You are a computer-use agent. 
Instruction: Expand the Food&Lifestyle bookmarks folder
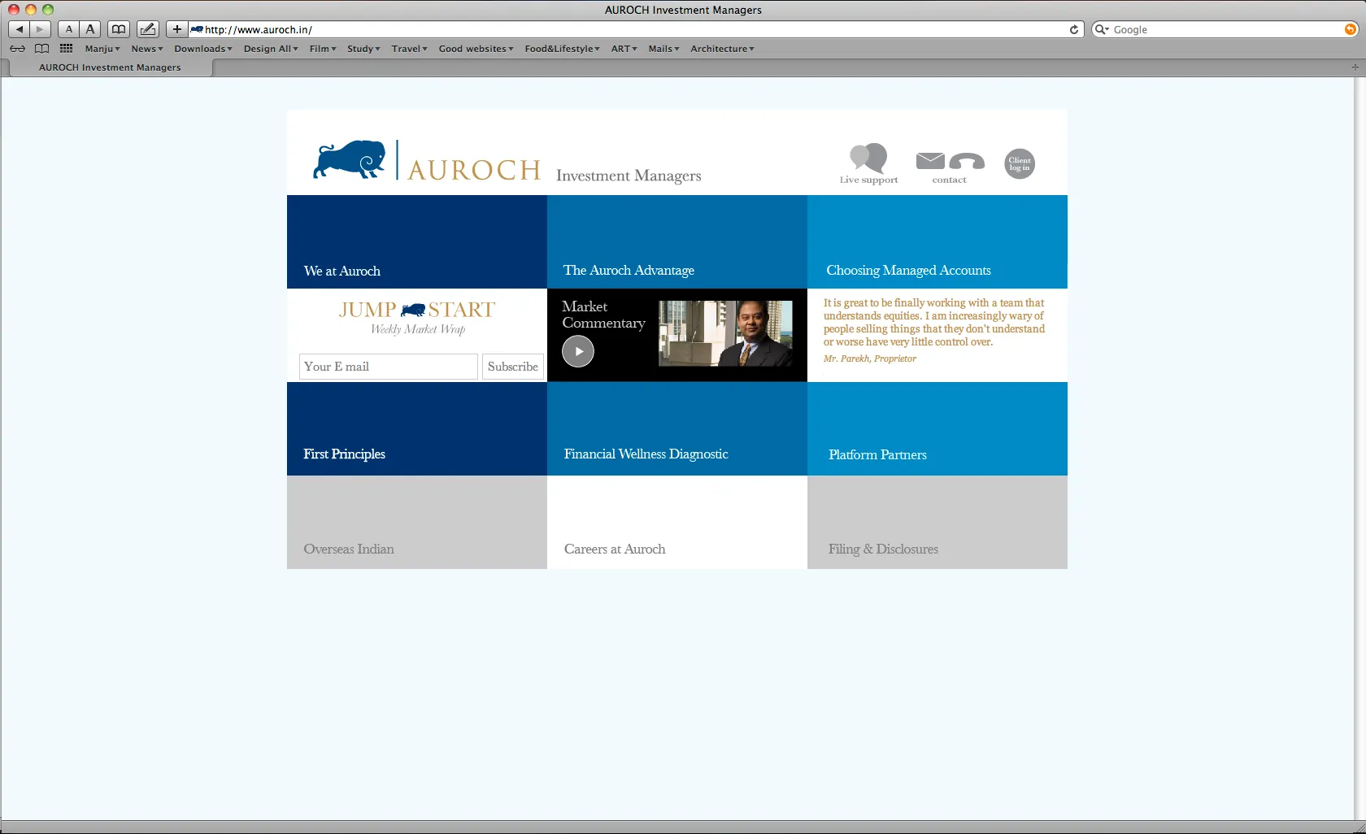(563, 49)
